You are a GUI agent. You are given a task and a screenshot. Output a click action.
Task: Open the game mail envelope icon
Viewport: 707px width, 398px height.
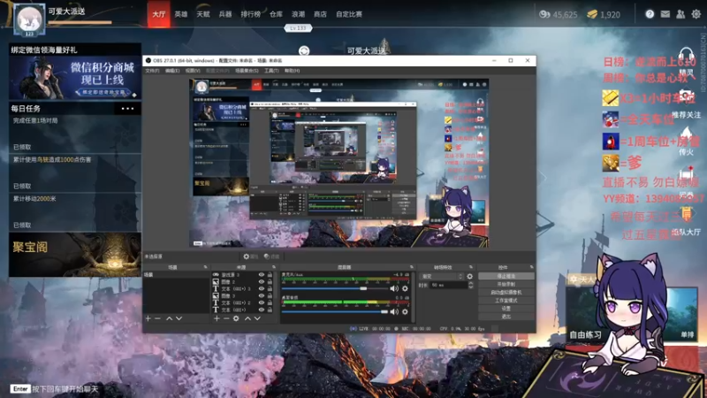[x=665, y=14]
